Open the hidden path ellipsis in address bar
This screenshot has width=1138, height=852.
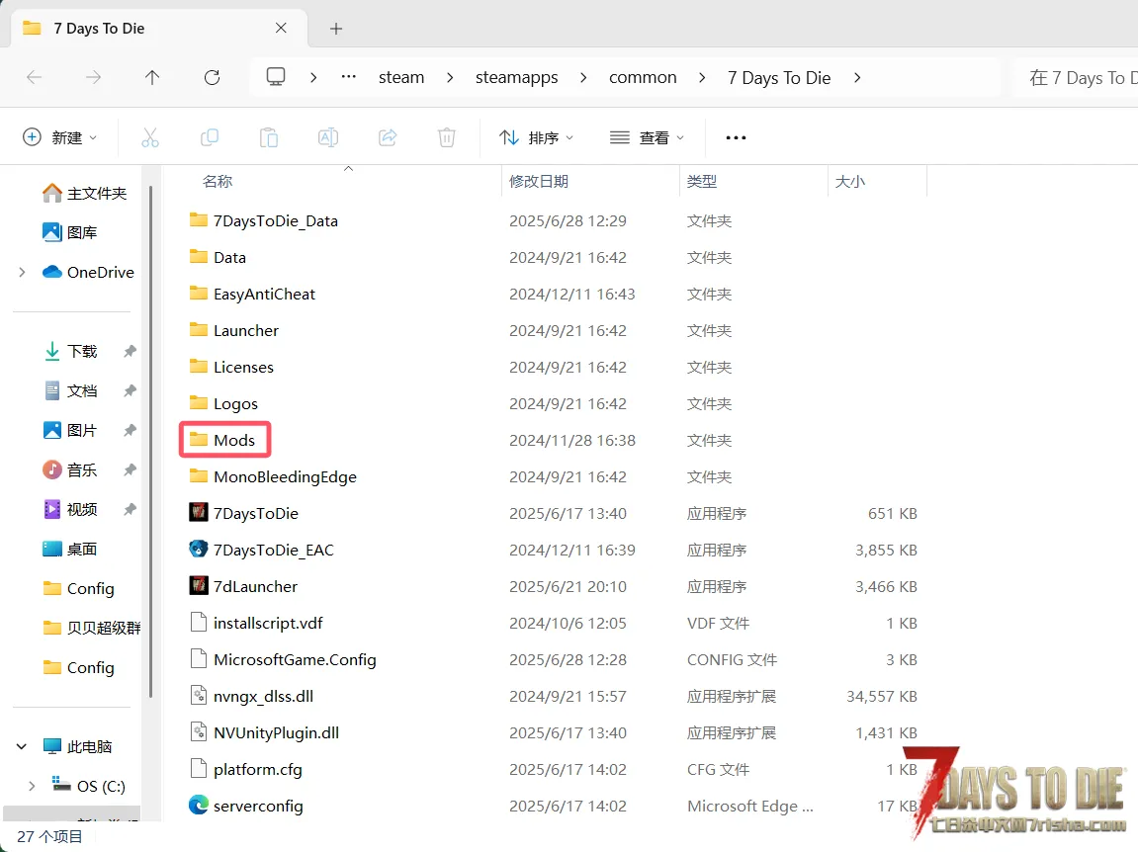click(x=349, y=77)
